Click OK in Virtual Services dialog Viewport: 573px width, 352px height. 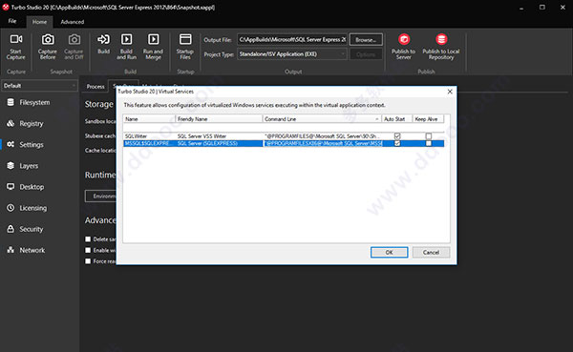(390, 253)
